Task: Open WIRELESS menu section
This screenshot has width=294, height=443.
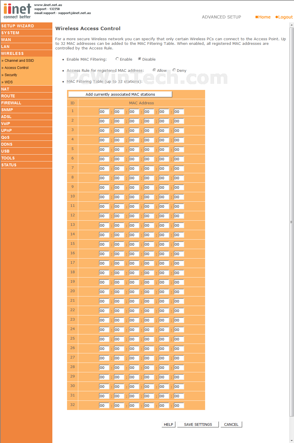Action: pos(26,53)
